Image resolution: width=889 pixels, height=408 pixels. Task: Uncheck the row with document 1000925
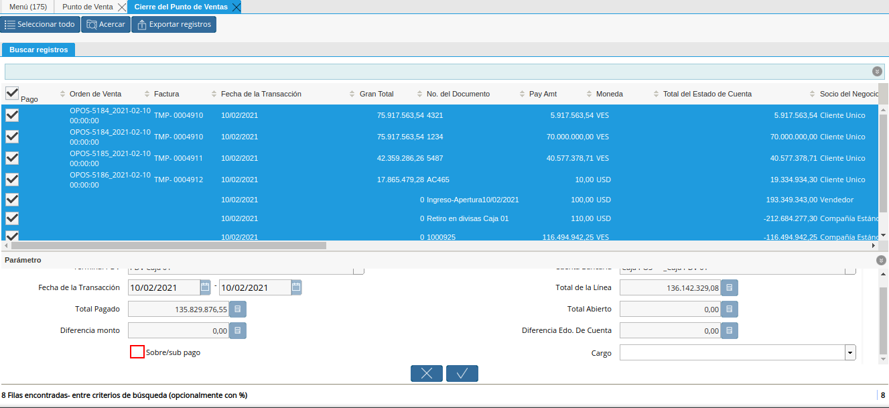coord(12,235)
